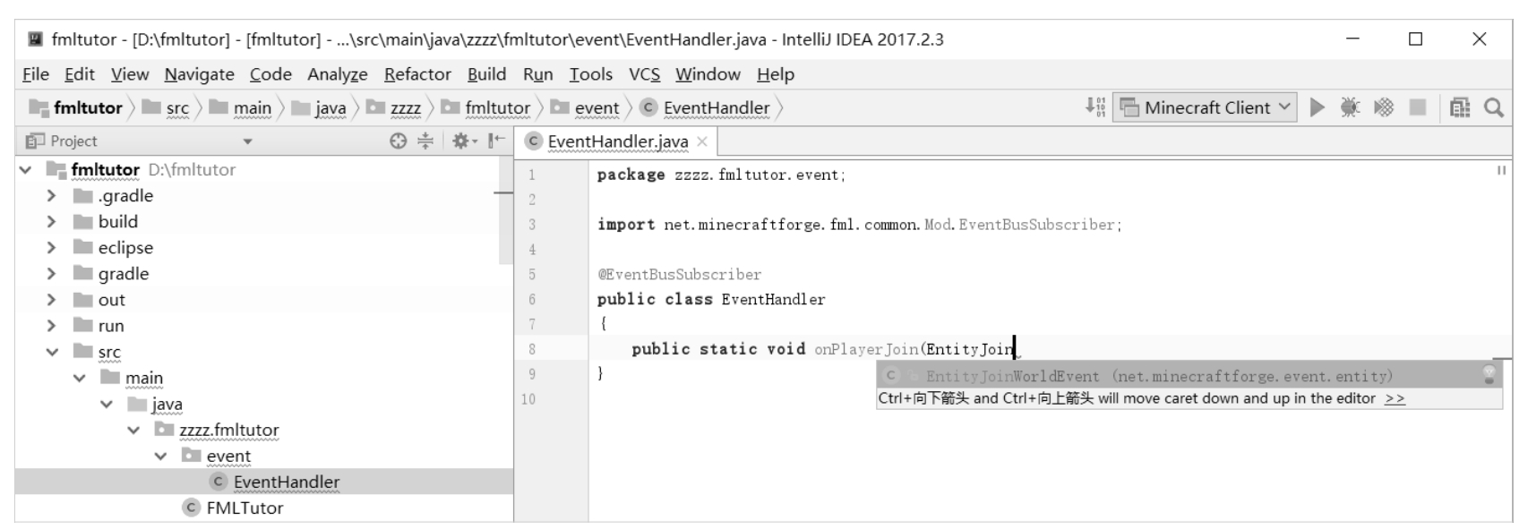Open the Project view selector dropdown
The width and height of the screenshot is (1528, 529).
pos(248,141)
